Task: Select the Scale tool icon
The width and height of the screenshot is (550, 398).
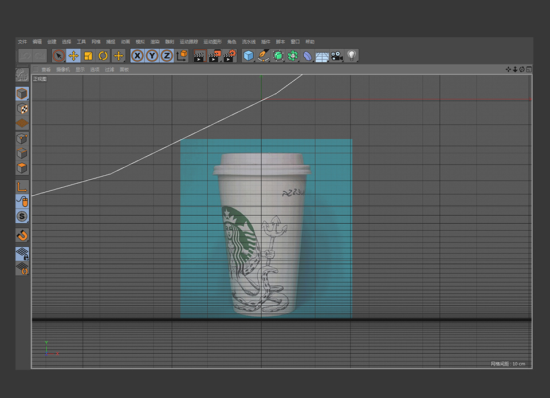Action: (88, 56)
